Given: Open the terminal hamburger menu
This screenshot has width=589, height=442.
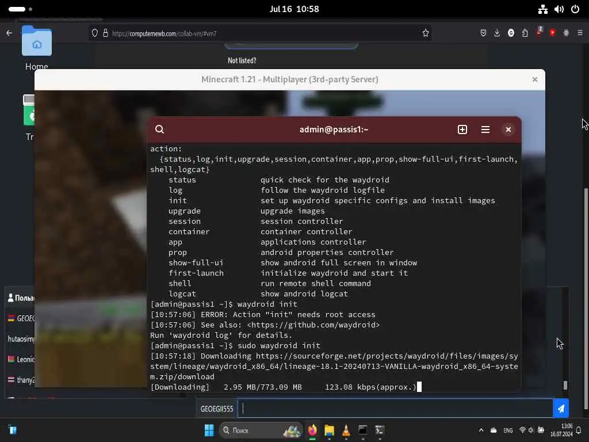Looking at the screenshot, I should (x=485, y=129).
